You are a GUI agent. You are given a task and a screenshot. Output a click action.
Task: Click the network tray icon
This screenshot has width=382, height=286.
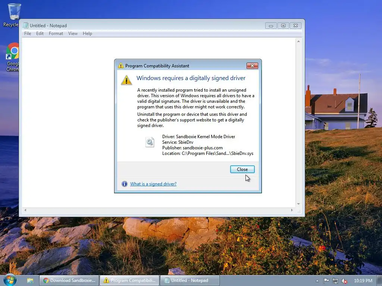point(335,281)
